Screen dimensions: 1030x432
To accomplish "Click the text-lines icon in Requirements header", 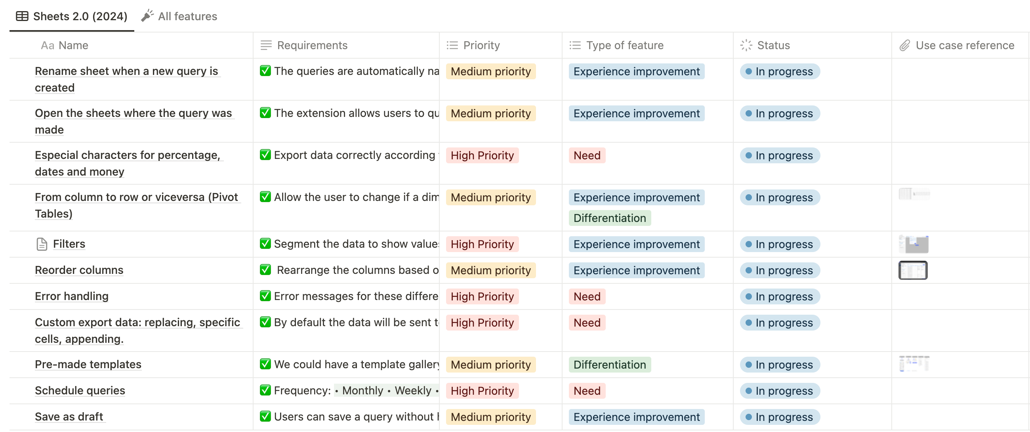I will [266, 45].
